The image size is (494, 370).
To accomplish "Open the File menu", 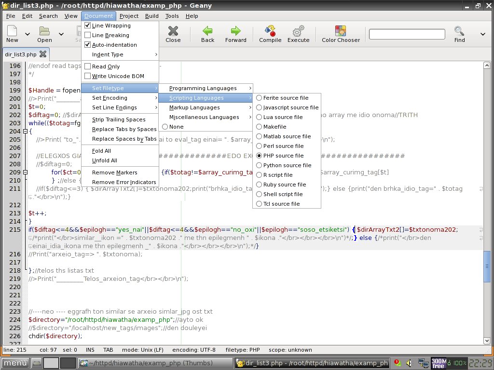I will point(11,16).
